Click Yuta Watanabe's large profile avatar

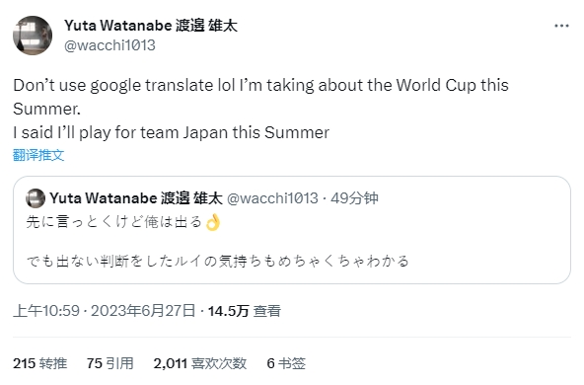point(33,36)
